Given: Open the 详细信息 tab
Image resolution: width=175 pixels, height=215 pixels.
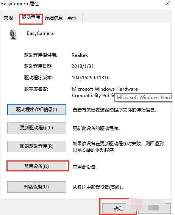Looking at the screenshot, I should click(x=54, y=18).
